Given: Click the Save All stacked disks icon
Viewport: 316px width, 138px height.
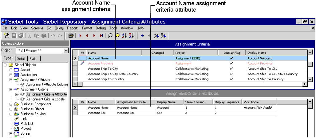Looking at the screenshot, I should click(21, 36).
